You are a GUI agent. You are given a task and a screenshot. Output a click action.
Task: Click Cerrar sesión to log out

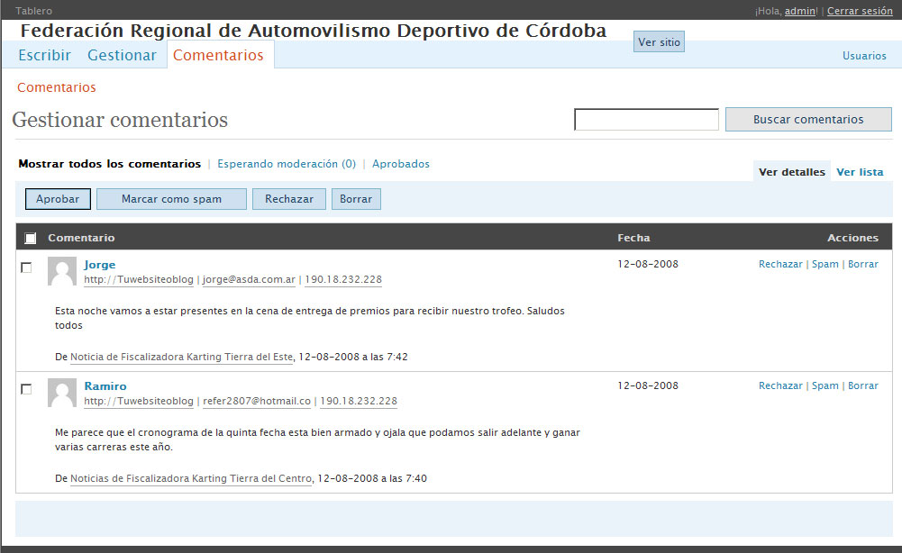point(860,11)
